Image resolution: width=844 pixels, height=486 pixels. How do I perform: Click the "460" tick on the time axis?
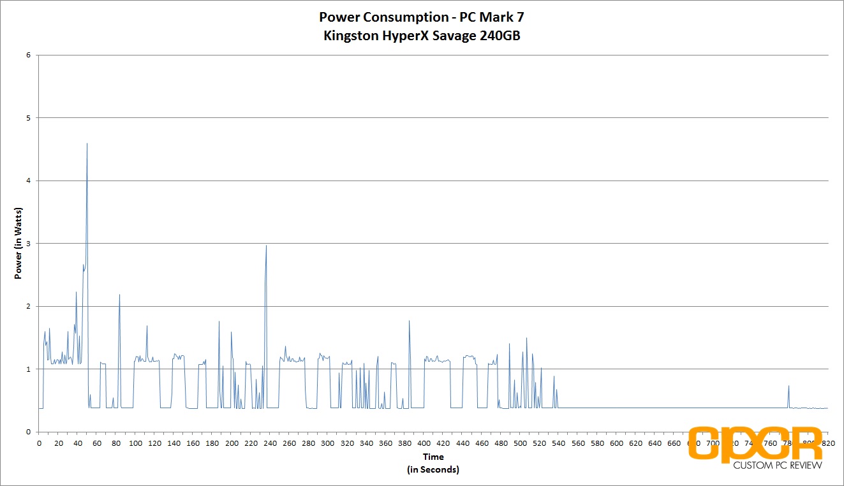click(x=482, y=443)
